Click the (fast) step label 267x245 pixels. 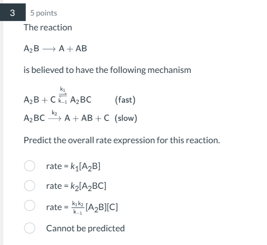[x=125, y=100]
